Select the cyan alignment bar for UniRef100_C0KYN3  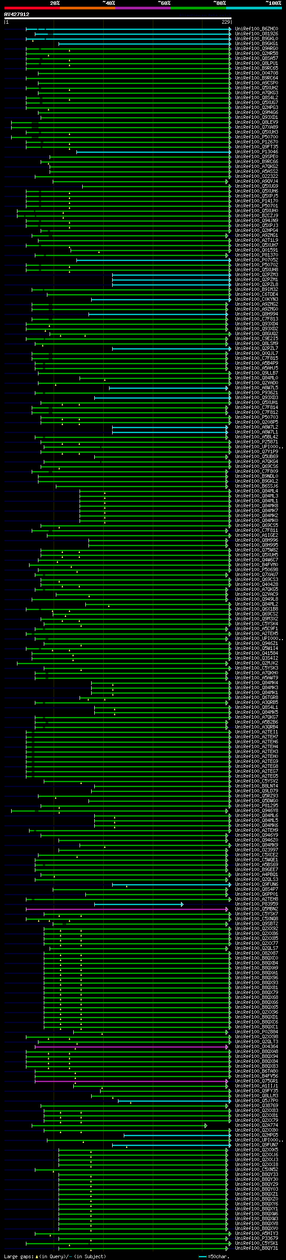pos(161,299)
